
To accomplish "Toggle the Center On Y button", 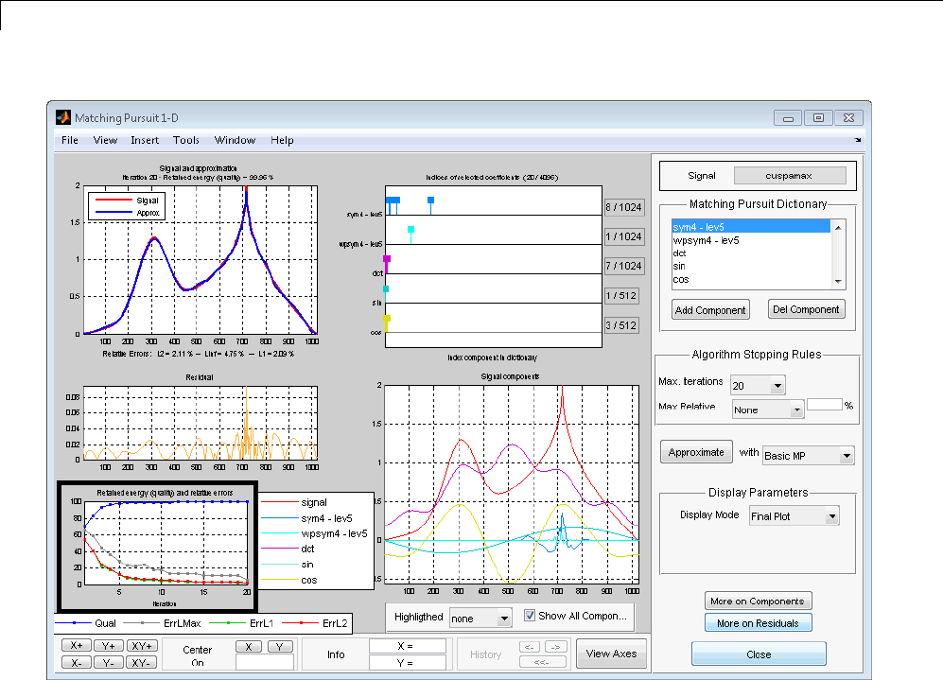I will (280, 647).
